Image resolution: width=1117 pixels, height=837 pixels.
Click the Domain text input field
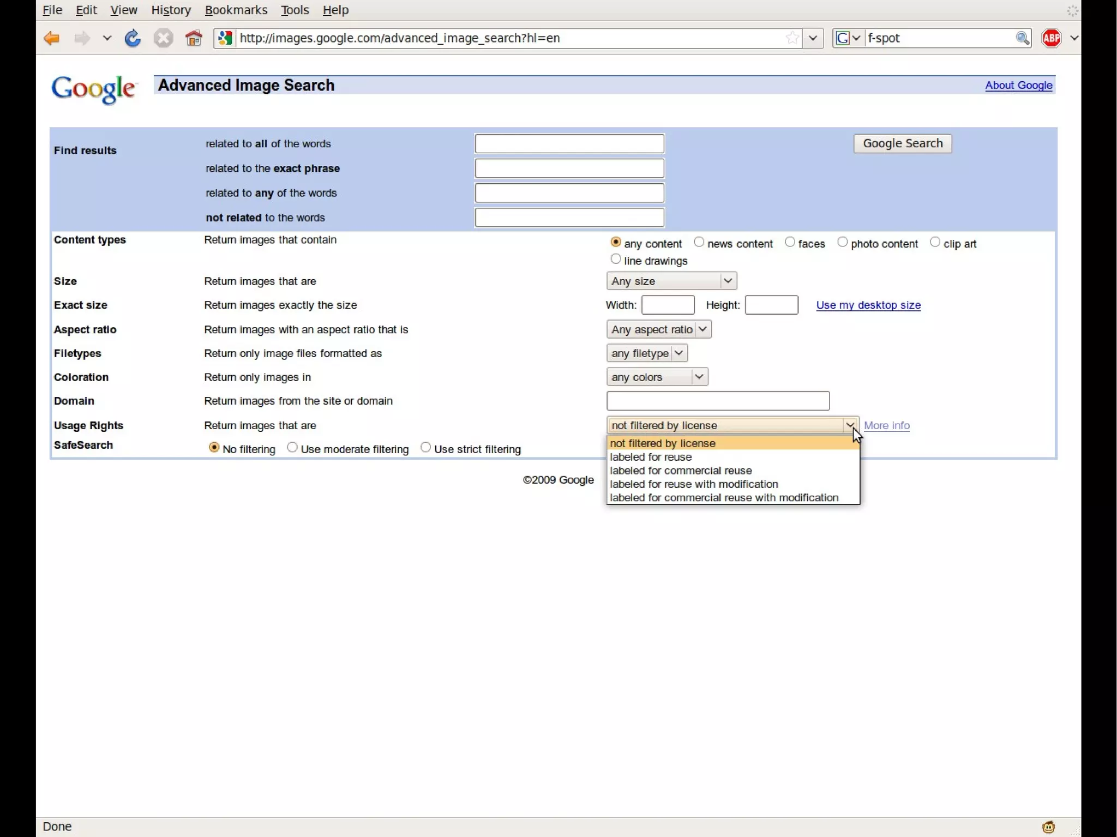click(718, 401)
